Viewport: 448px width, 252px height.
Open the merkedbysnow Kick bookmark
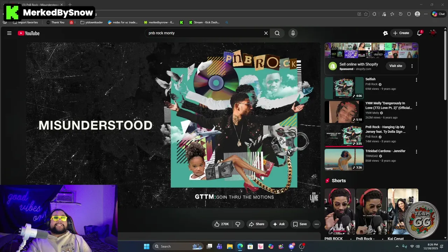pos(159,22)
